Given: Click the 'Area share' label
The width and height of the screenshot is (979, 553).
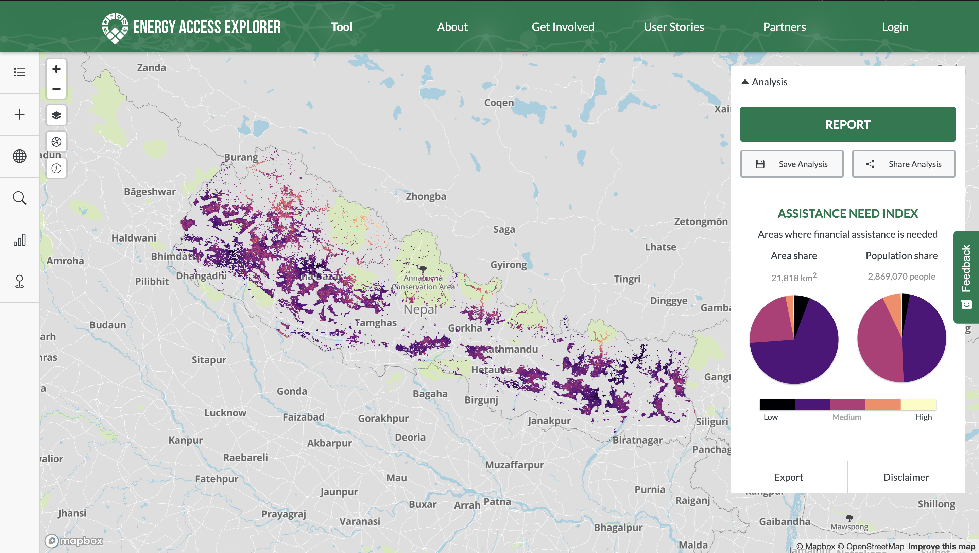Looking at the screenshot, I should (794, 256).
